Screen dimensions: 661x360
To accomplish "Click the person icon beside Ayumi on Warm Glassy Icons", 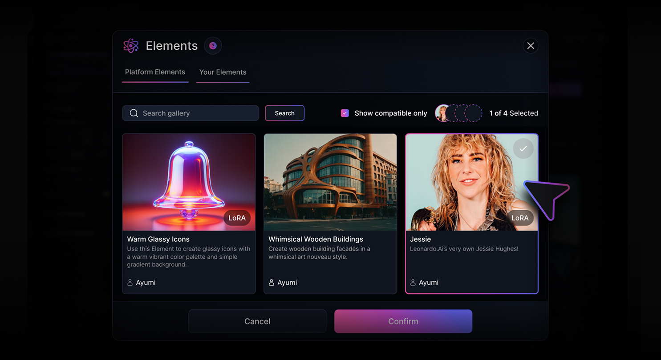I will [130, 282].
